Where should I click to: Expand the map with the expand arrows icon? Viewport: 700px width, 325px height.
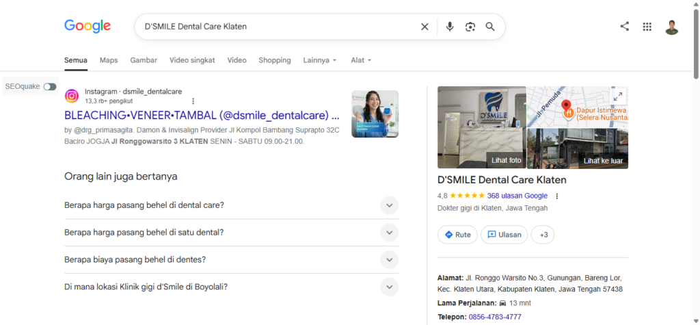click(x=618, y=96)
